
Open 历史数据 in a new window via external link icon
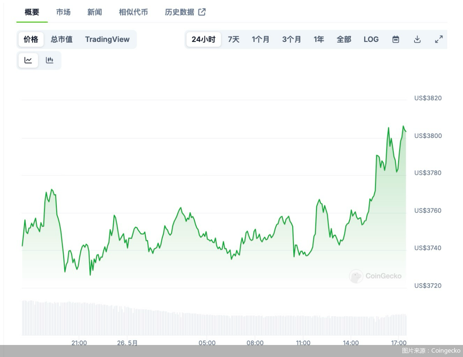coord(202,12)
